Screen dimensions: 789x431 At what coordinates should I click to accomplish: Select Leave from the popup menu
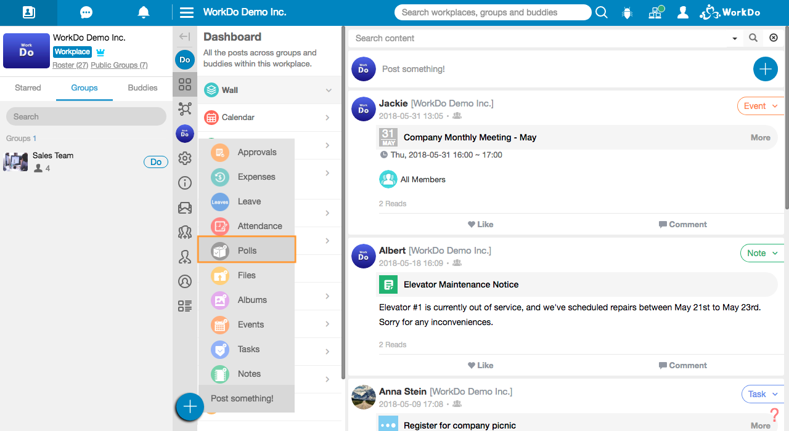[x=247, y=201]
